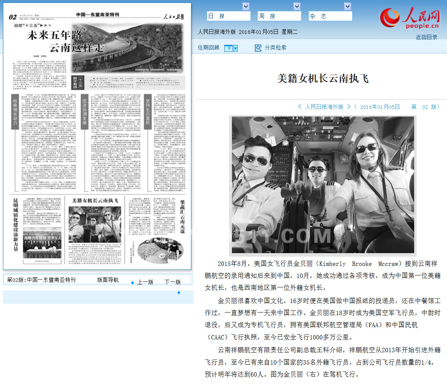Expand the 日报 dropdown arrow
Screen dimensions: 447x385
click(246, 7)
